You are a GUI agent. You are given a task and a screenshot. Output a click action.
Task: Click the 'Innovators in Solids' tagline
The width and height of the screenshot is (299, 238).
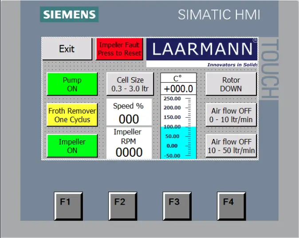point(232,65)
